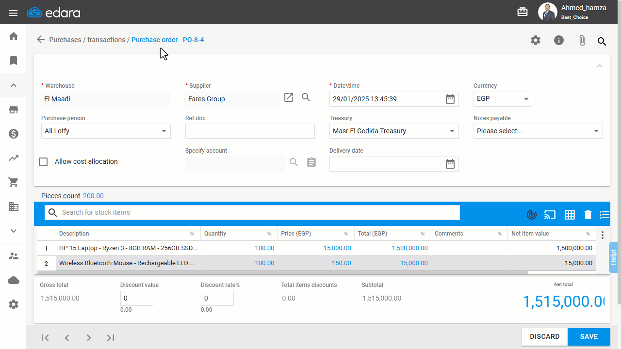Pin the Total (EGP) column

tap(423, 234)
